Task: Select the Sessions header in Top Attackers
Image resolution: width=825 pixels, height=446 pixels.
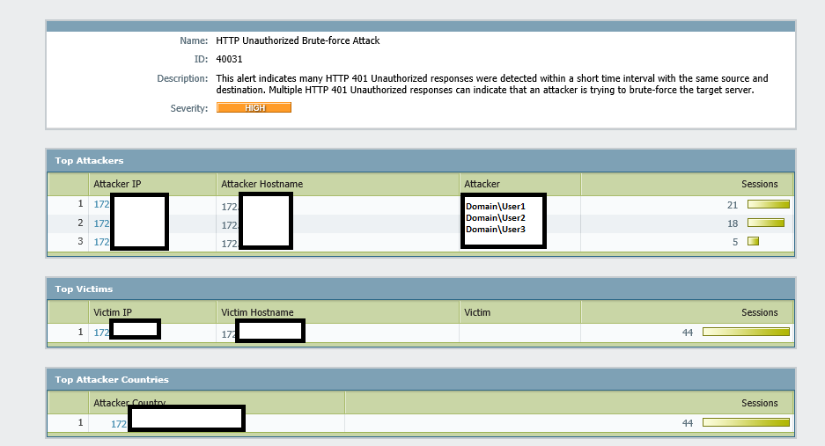Action: pos(759,184)
